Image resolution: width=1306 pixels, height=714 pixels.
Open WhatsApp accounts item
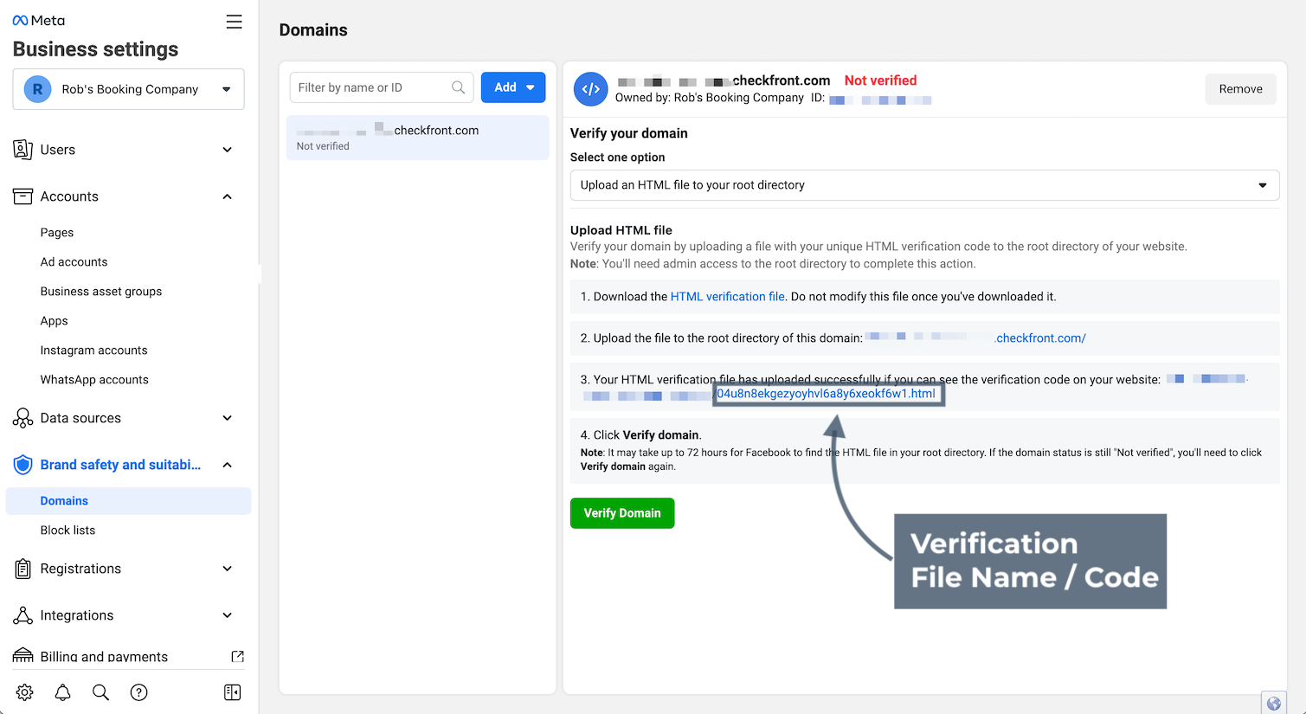tap(94, 380)
